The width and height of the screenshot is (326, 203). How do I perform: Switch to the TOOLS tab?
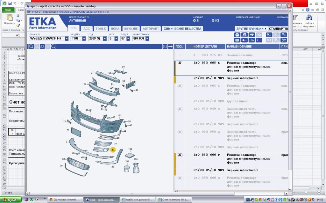point(101,29)
